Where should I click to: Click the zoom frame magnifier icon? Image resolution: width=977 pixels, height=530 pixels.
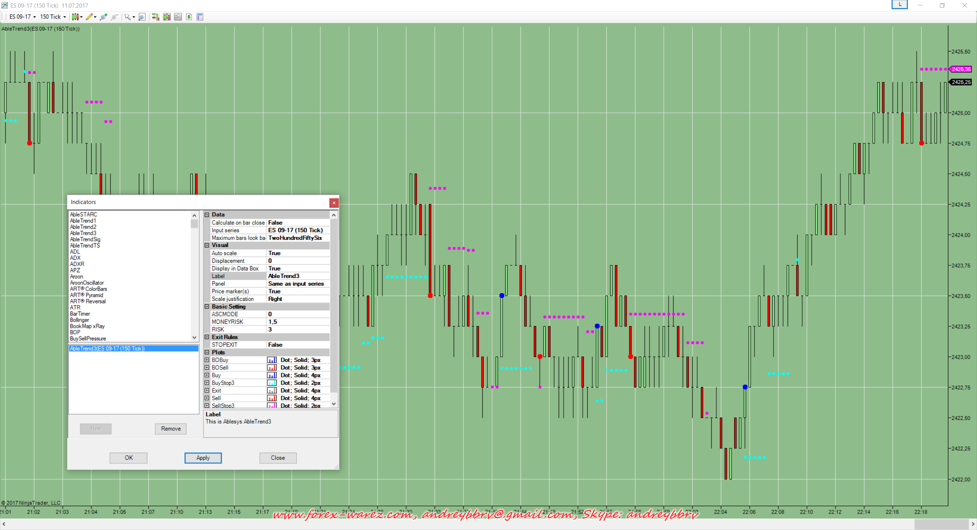[142, 17]
